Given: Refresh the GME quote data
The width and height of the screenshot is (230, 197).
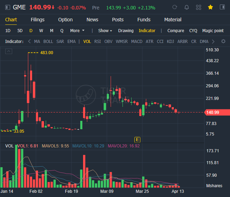Looking at the screenshot, I should tap(175, 7).
